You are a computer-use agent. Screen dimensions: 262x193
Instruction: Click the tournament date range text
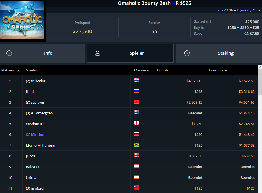click(x=239, y=10)
